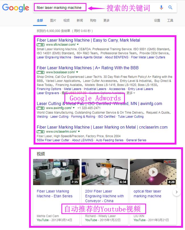The height and width of the screenshot is (230, 185).
Task: Play the 4:28 optical fiber laser video thumbnail
Action: 153,172
